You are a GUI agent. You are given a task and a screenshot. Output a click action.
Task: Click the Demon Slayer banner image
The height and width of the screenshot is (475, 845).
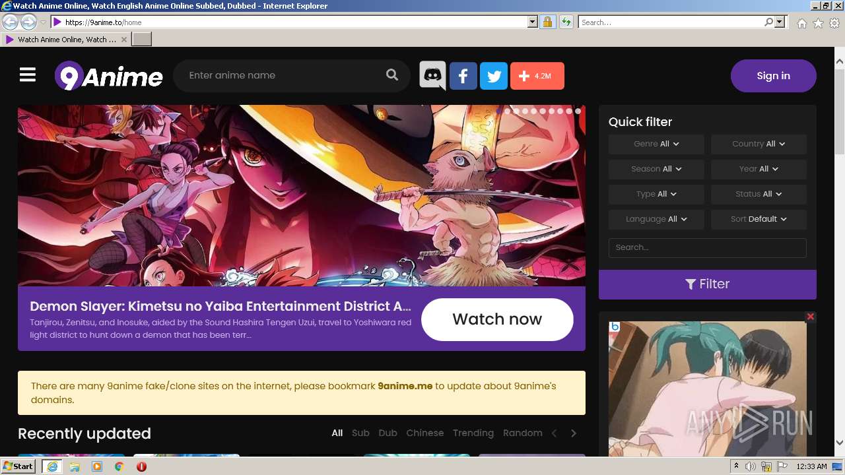click(x=302, y=196)
